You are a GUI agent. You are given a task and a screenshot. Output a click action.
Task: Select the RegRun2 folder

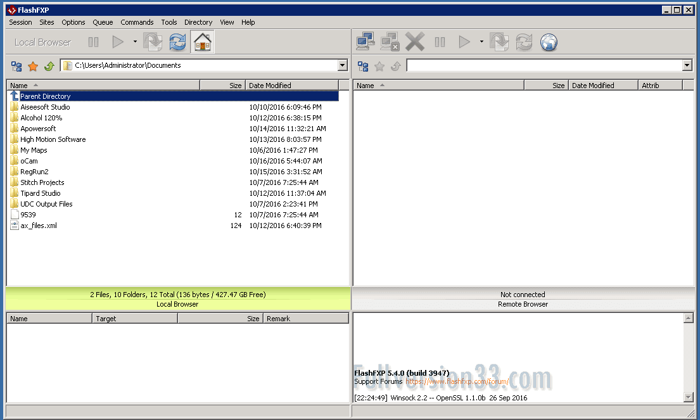pyautogui.click(x=174, y=172)
